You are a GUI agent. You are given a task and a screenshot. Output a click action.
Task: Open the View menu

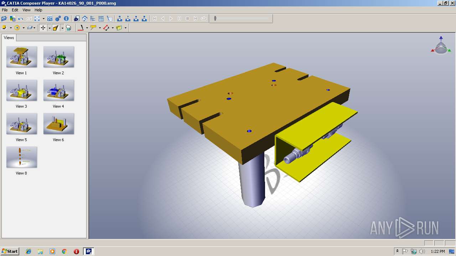click(x=26, y=10)
